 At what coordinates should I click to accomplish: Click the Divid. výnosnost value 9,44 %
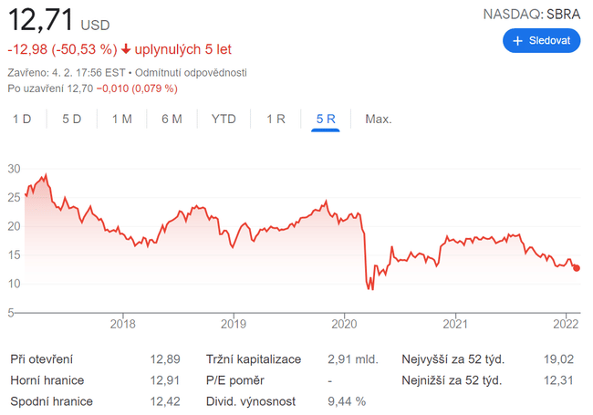[347, 400]
